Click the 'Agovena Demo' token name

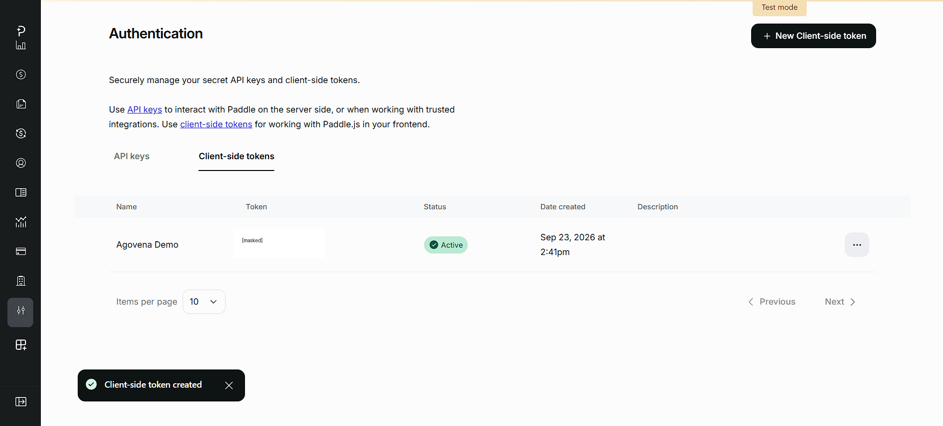click(148, 245)
